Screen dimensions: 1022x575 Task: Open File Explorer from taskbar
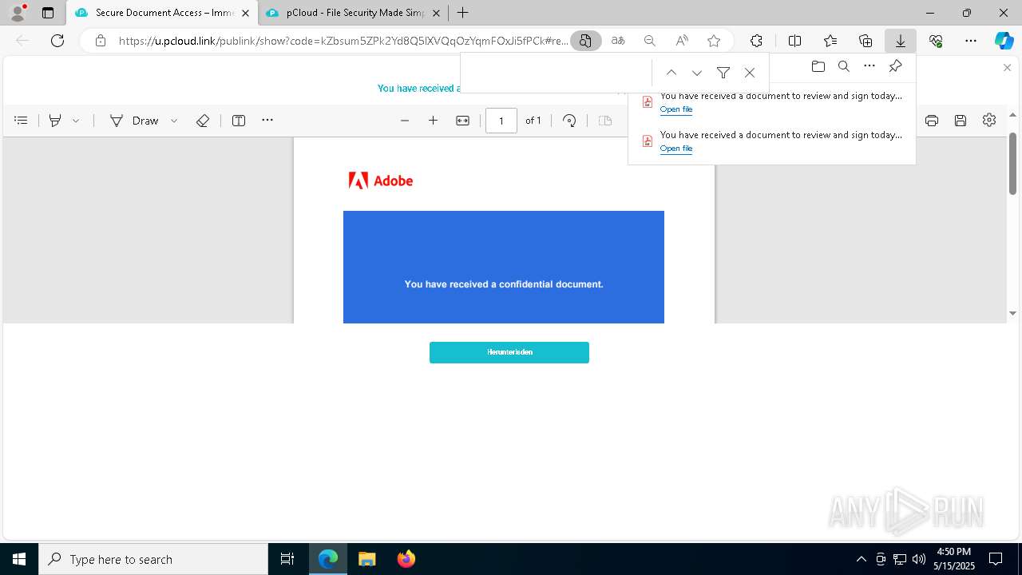point(367,559)
